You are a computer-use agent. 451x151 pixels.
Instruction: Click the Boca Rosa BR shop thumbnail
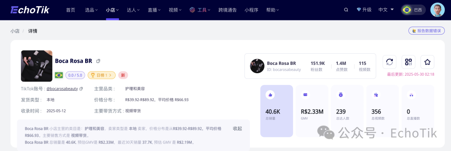36,66
